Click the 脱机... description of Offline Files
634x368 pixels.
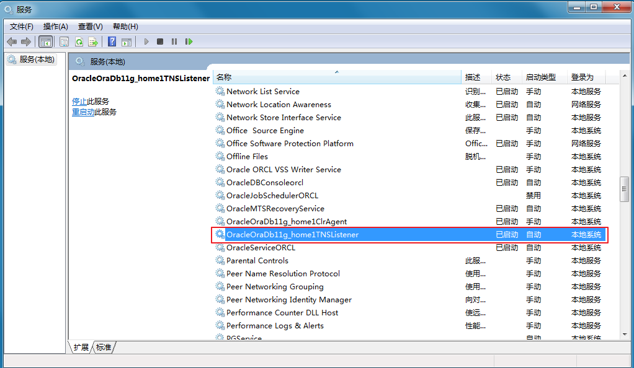tap(475, 156)
